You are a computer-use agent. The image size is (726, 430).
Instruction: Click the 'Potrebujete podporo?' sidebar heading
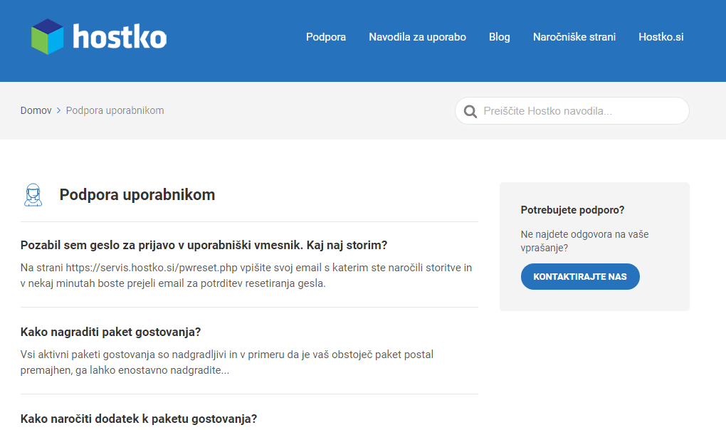(572, 210)
